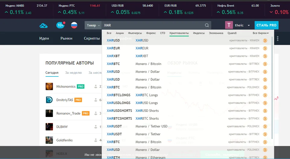Open the three-dots more menu icon

click(278, 38)
